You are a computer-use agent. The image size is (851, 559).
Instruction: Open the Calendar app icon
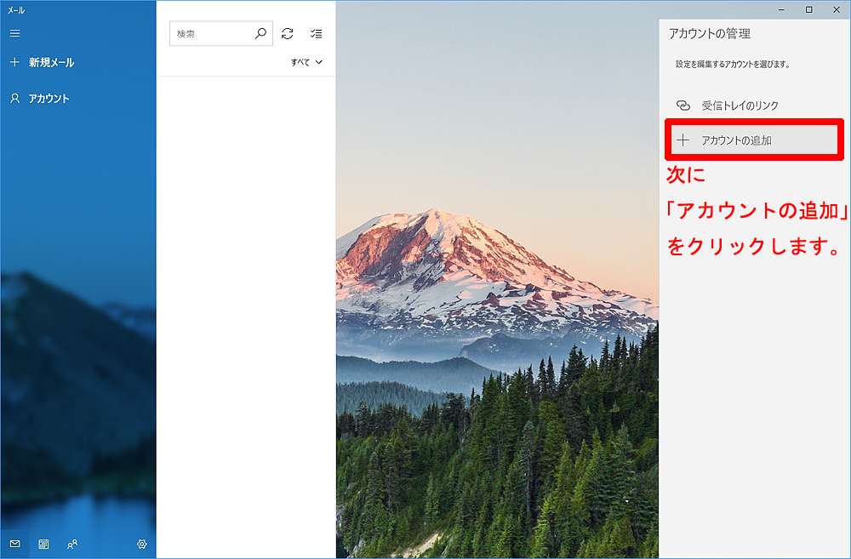[43, 544]
